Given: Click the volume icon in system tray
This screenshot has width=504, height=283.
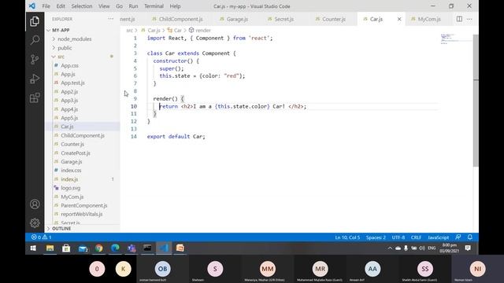Looking at the screenshot, I should [x=422, y=248].
